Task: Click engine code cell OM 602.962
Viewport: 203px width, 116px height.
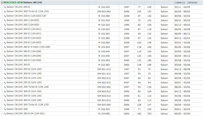Action: click(x=104, y=87)
